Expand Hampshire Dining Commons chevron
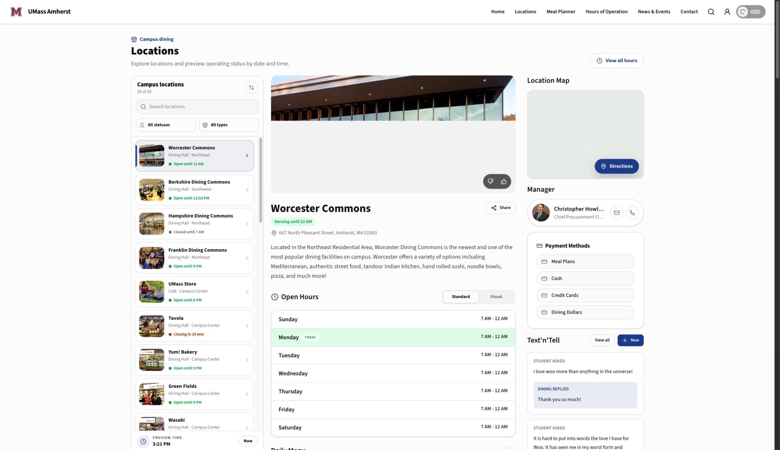 pos(247,224)
